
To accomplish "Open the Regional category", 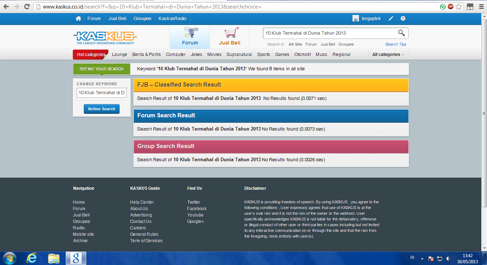I will 341,55.
